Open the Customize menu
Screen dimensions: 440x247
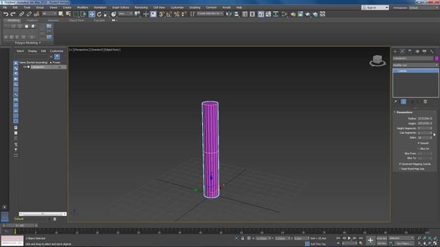click(x=177, y=8)
